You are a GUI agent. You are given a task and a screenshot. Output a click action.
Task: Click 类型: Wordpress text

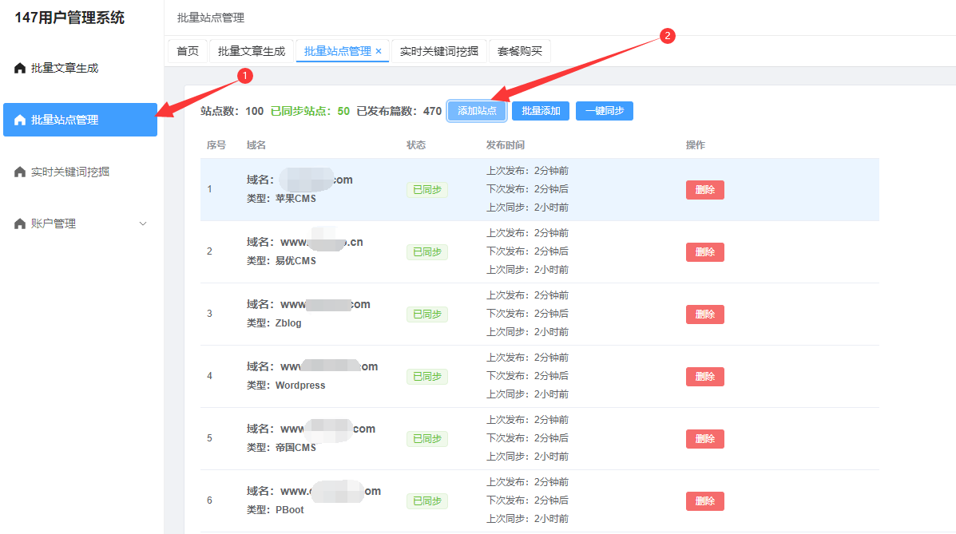click(286, 386)
